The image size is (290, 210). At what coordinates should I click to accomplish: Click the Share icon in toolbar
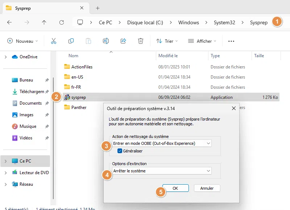pos(123,41)
